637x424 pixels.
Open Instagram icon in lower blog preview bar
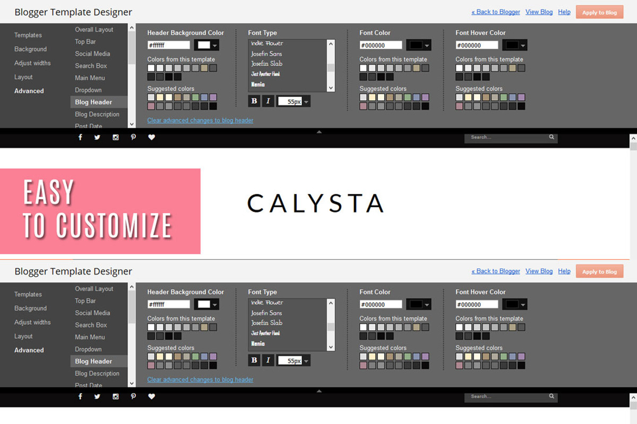tap(115, 396)
